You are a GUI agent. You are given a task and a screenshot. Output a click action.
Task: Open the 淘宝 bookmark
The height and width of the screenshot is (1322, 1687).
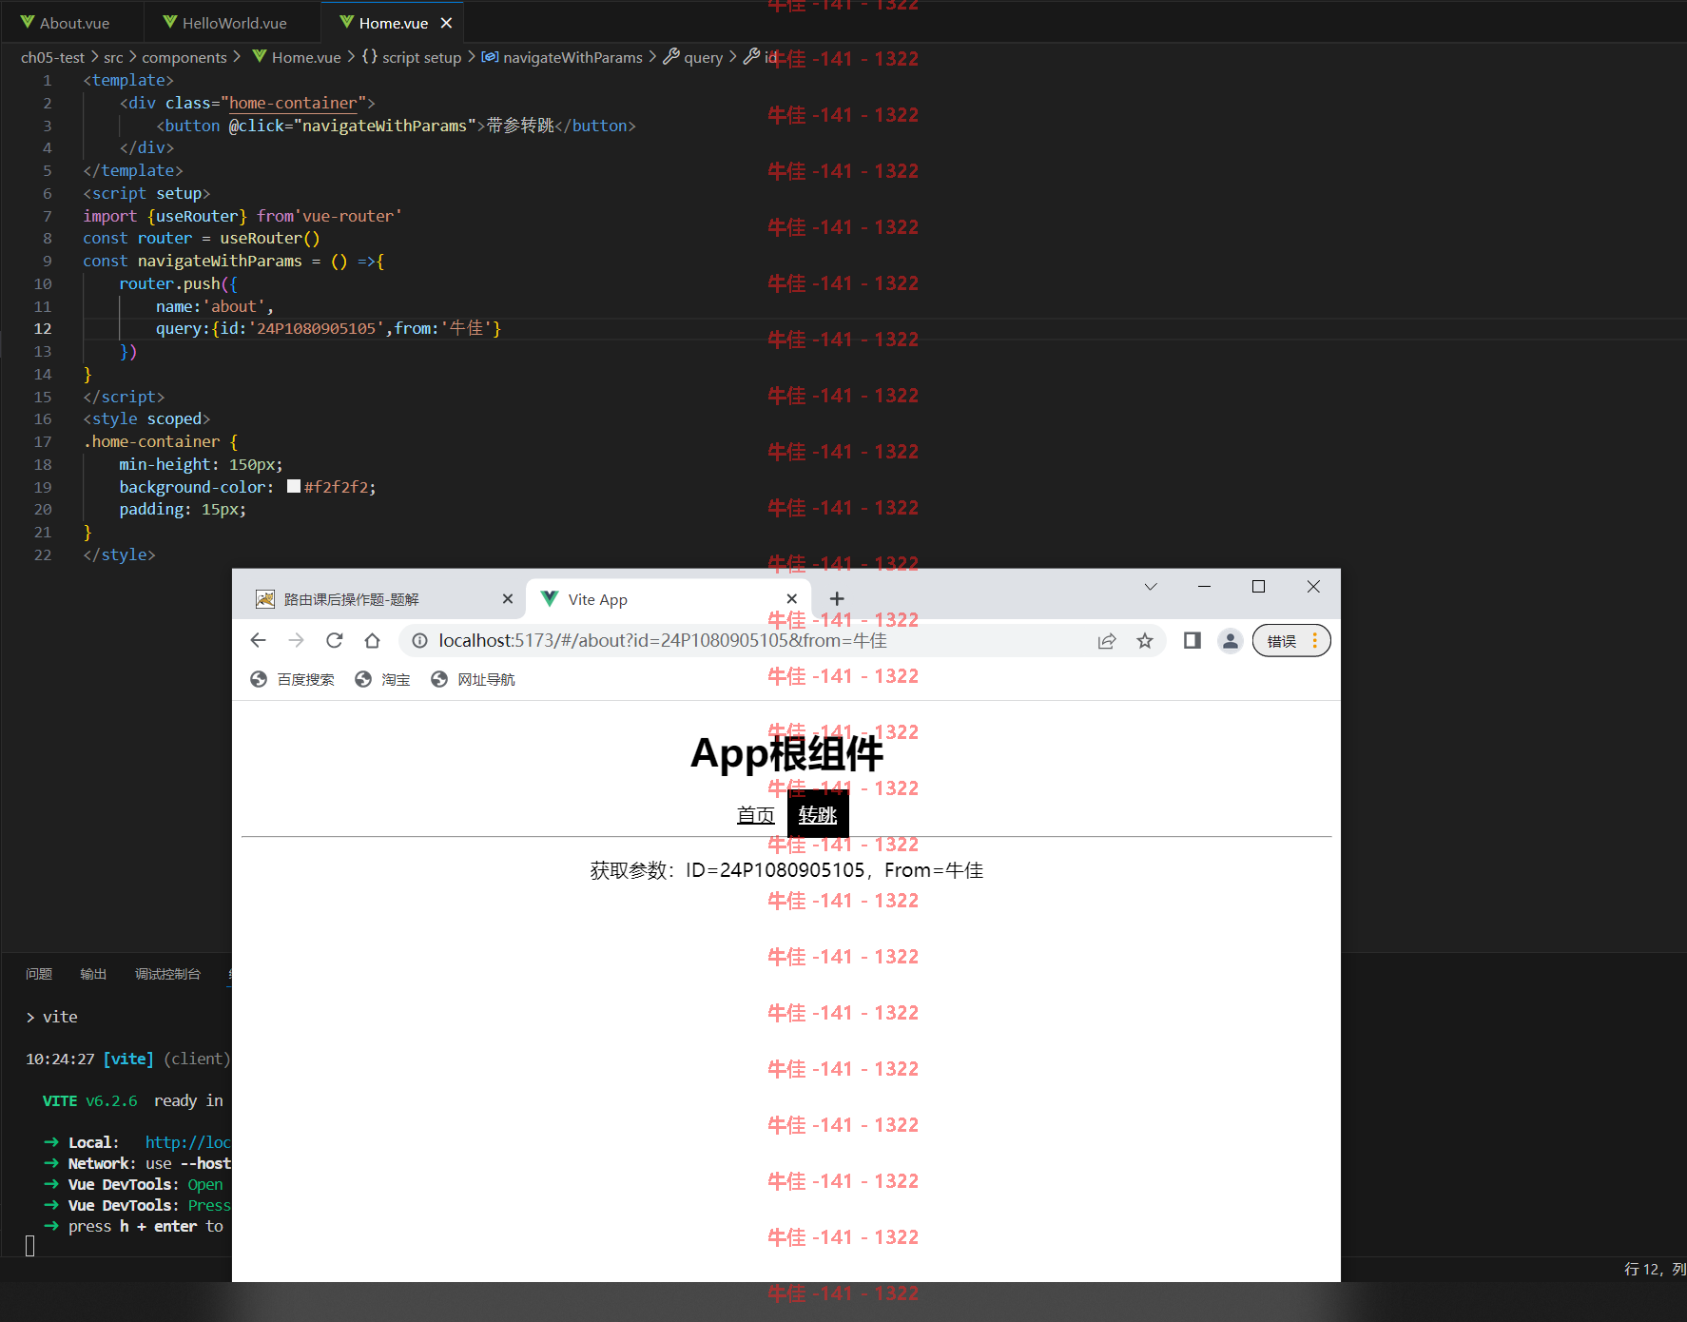point(382,679)
